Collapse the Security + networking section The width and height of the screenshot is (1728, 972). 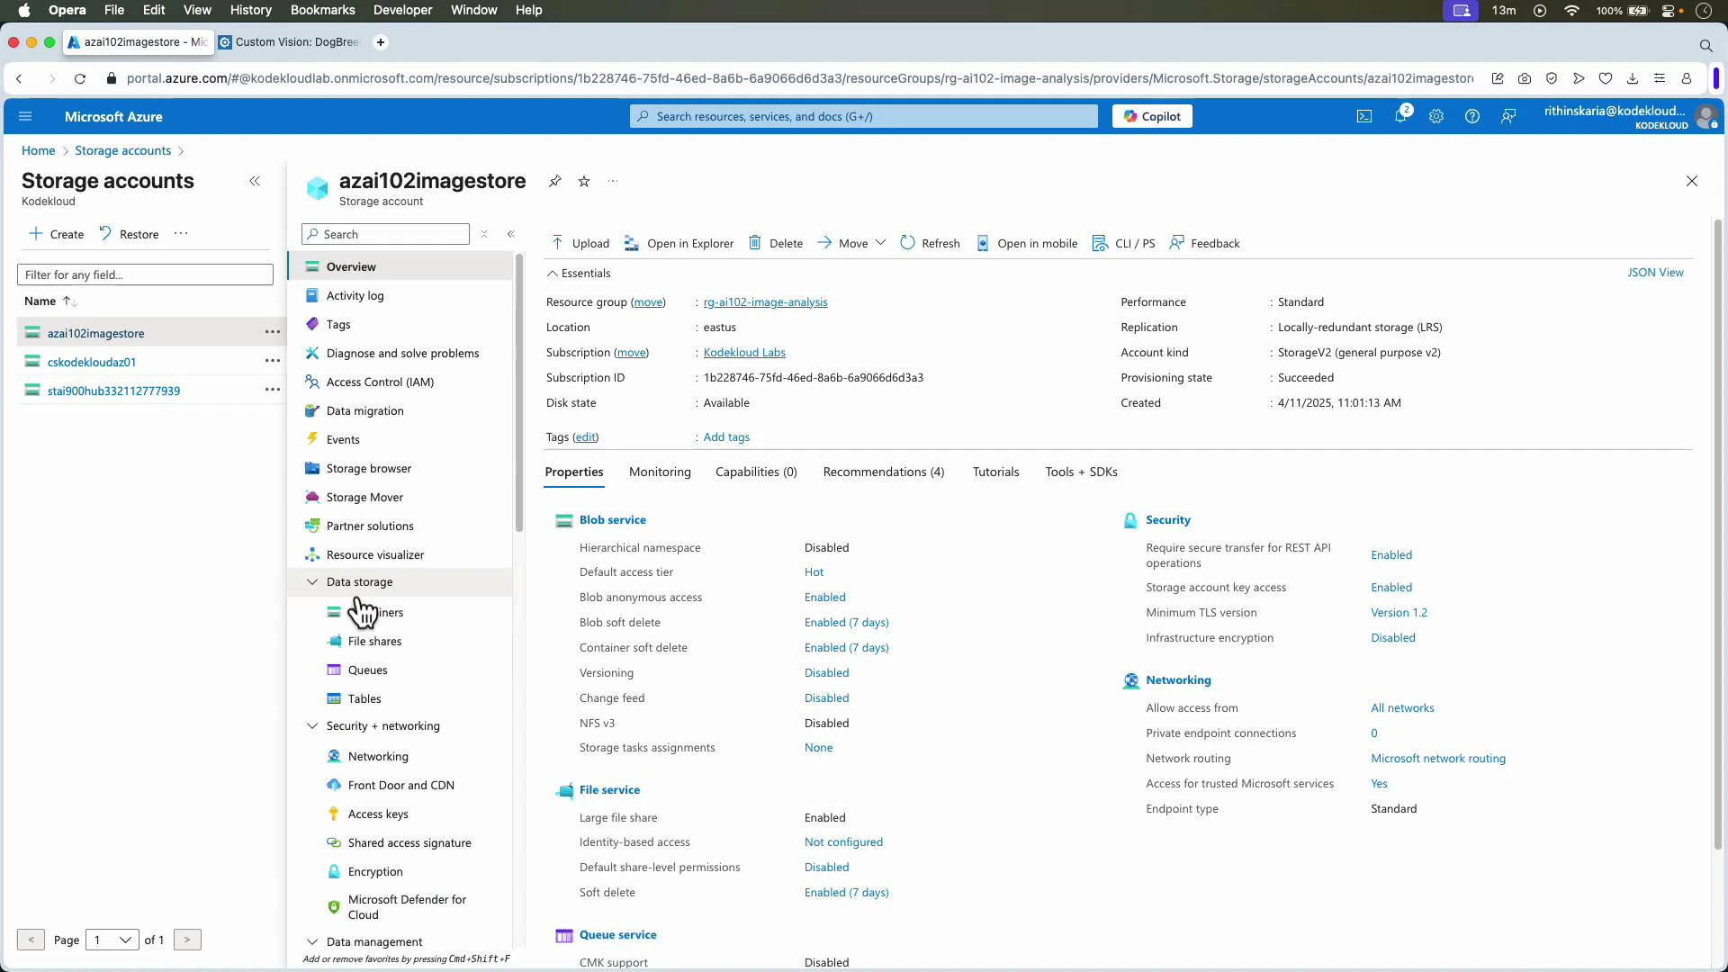click(312, 726)
